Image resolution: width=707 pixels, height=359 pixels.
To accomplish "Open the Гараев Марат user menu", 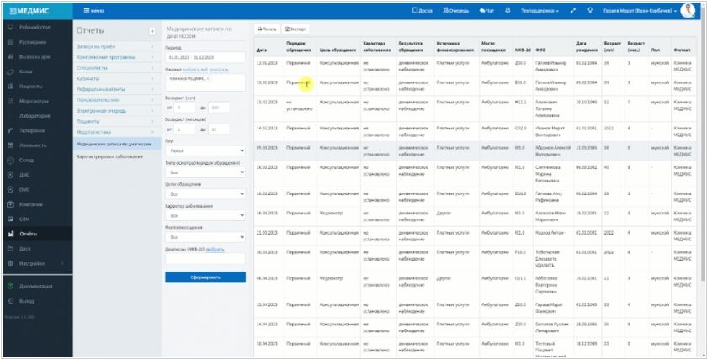I will [x=641, y=11].
